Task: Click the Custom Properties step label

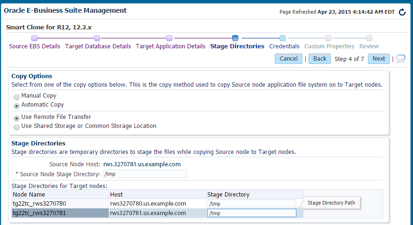Action: pyautogui.click(x=329, y=46)
